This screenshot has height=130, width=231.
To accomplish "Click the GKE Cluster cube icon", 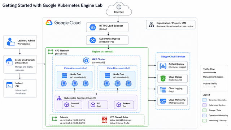I will pyautogui.click(x=86, y=60).
